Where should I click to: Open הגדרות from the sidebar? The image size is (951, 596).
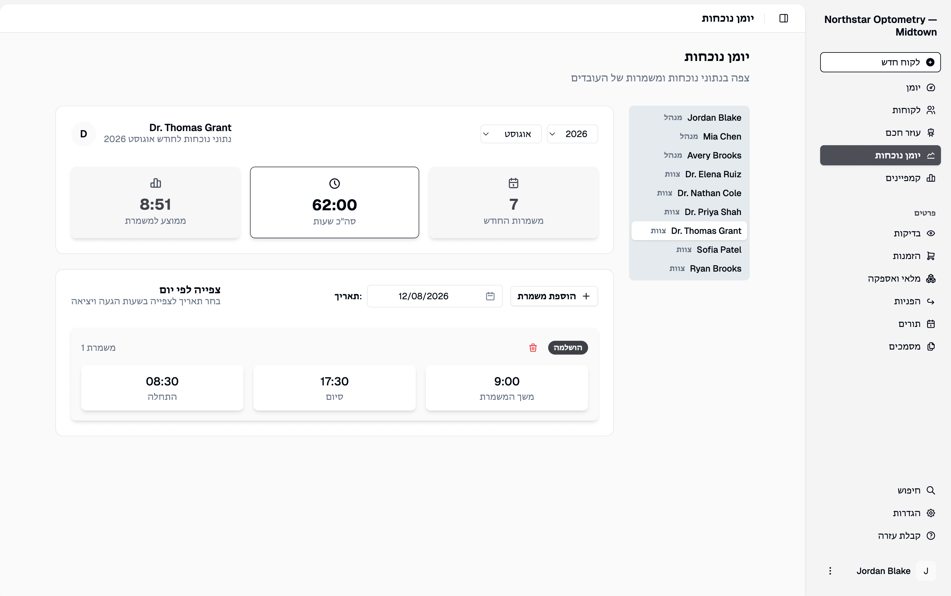point(881,513)
